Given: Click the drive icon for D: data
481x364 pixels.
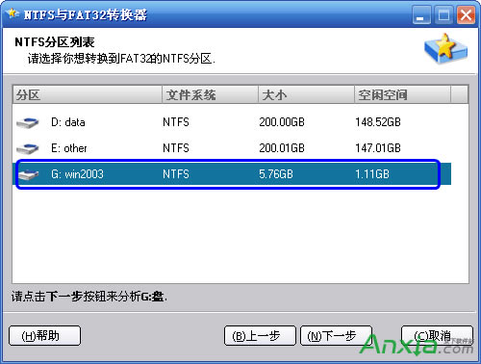Looking at the screenshot, I should tap(28, 122).
